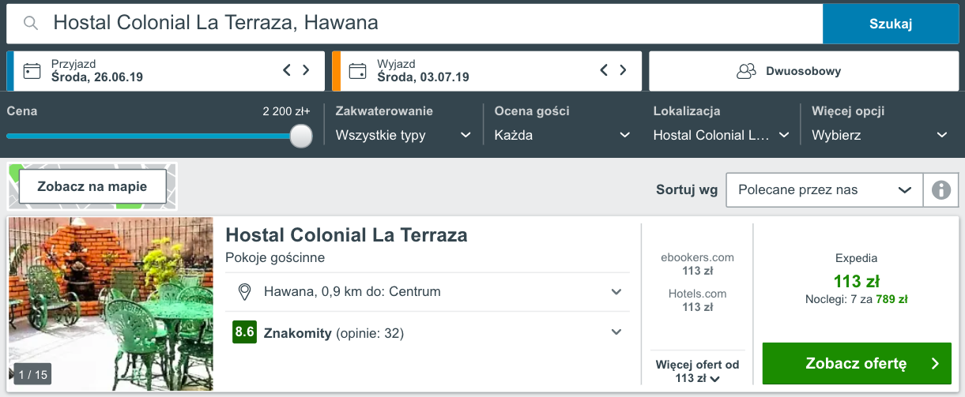Click the Zobacz ofertę button

point(856,364)
